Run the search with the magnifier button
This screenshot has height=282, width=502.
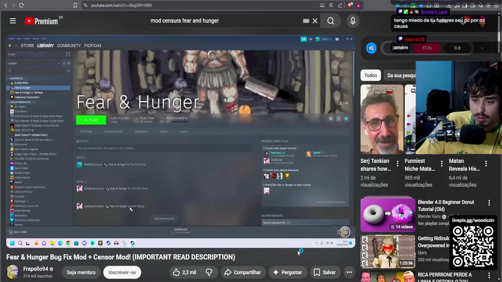click(x=331, y=21)
